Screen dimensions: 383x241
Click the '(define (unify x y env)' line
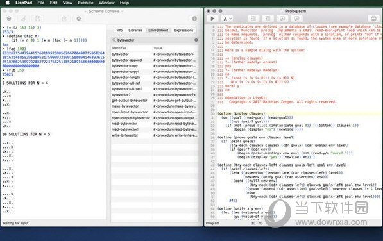(x=240, y=208)
